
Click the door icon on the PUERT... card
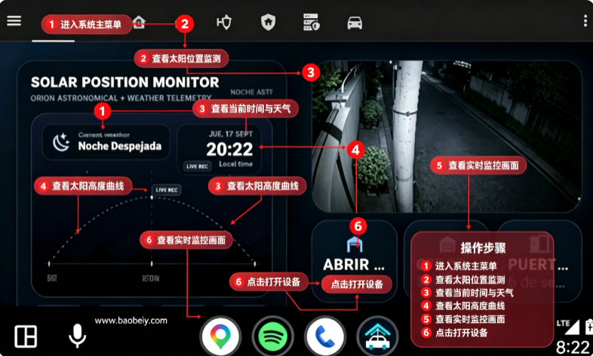pos(539,244)
